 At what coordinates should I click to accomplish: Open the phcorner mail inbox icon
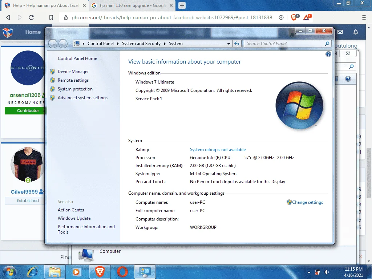point(340,32)
